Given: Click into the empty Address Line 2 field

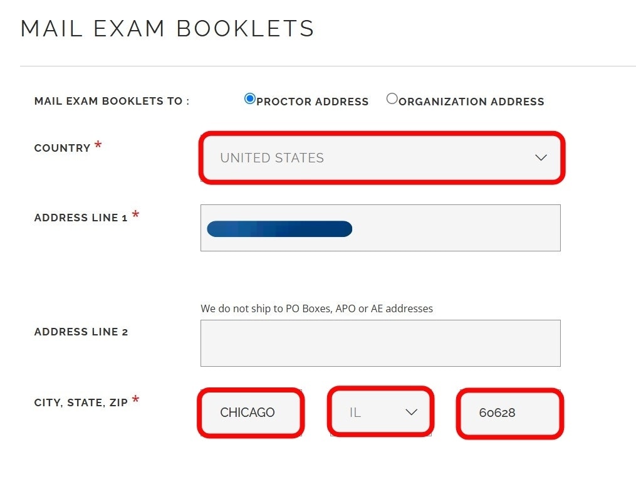Looking at the screenshot, I should click(x=380, y=343).
